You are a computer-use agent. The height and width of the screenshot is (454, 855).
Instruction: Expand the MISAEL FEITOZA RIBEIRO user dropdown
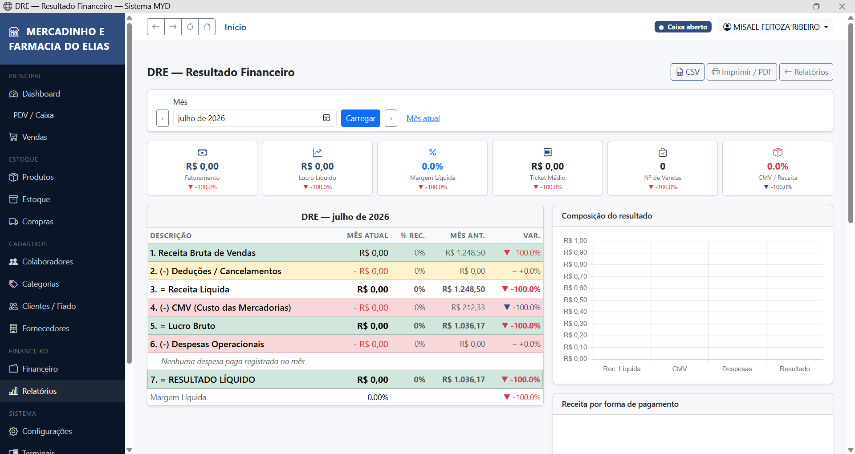pos(776,27)
